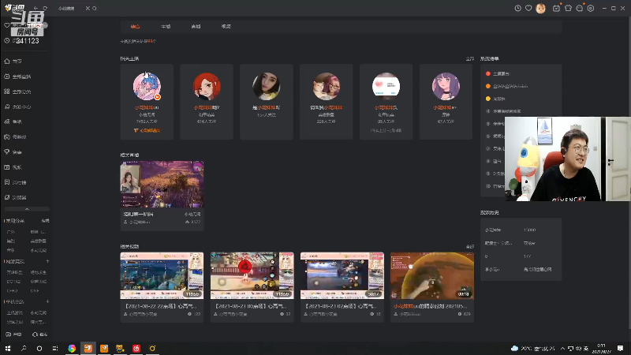Viewport: 631px width, 355px height.
Task: Open streamer with pink heart white avatar
Action: 386,86
